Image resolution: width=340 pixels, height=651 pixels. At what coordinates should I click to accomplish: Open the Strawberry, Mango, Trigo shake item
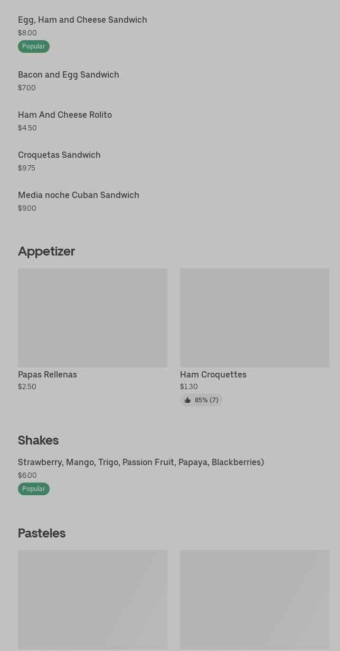(141, 463)
